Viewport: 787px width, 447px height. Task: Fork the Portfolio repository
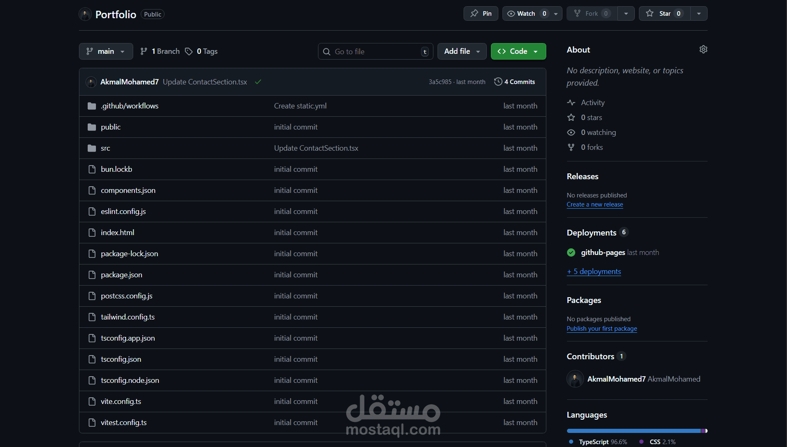tap(592, 14)
